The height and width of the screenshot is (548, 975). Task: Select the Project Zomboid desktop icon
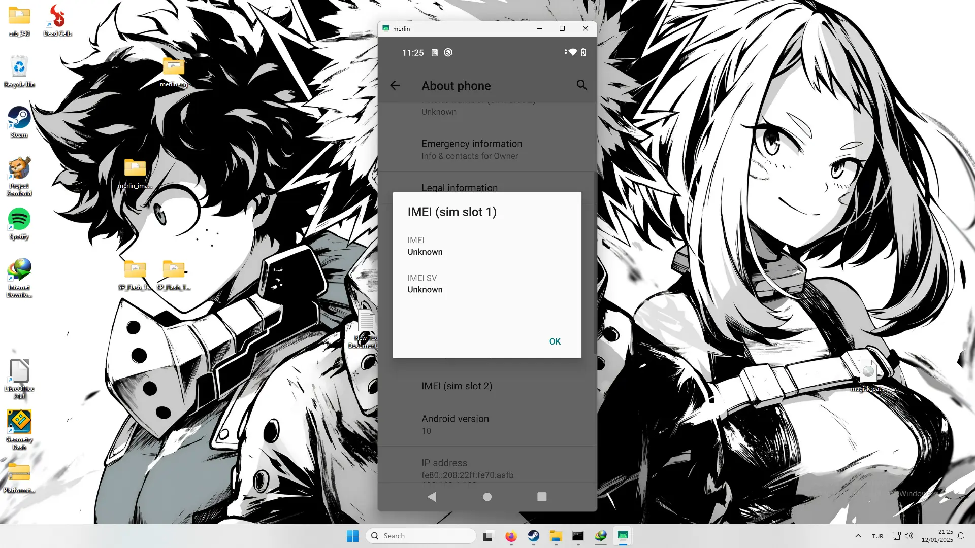[19, 176]
